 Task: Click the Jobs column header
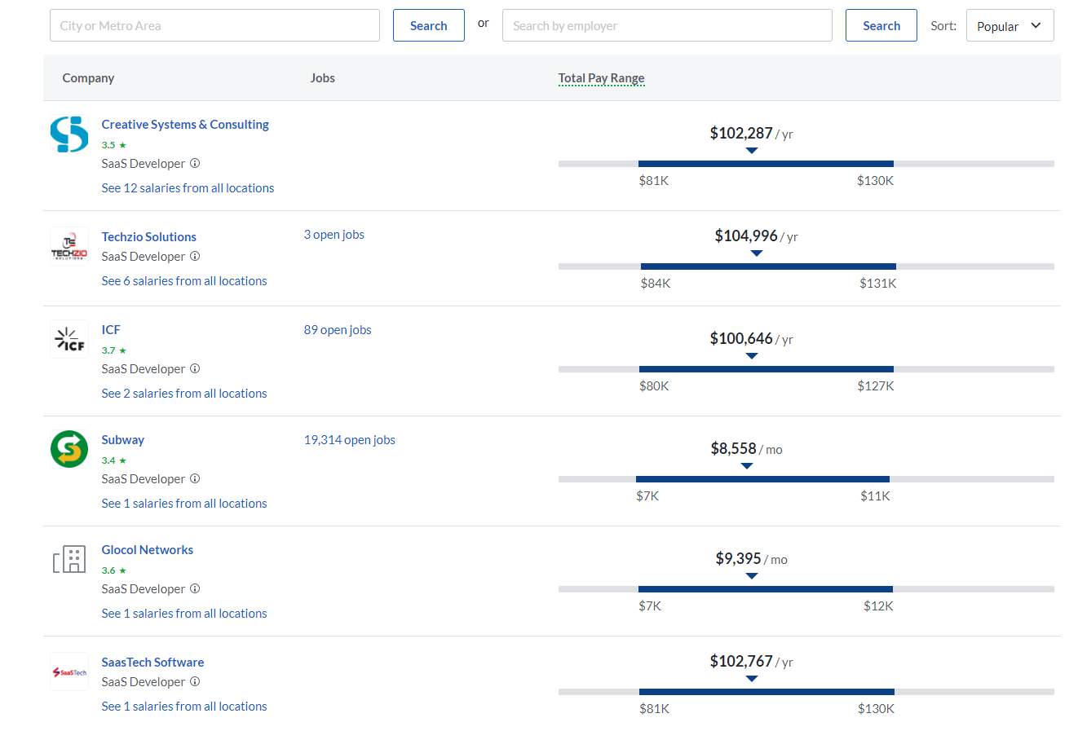(x=323, y=78)
